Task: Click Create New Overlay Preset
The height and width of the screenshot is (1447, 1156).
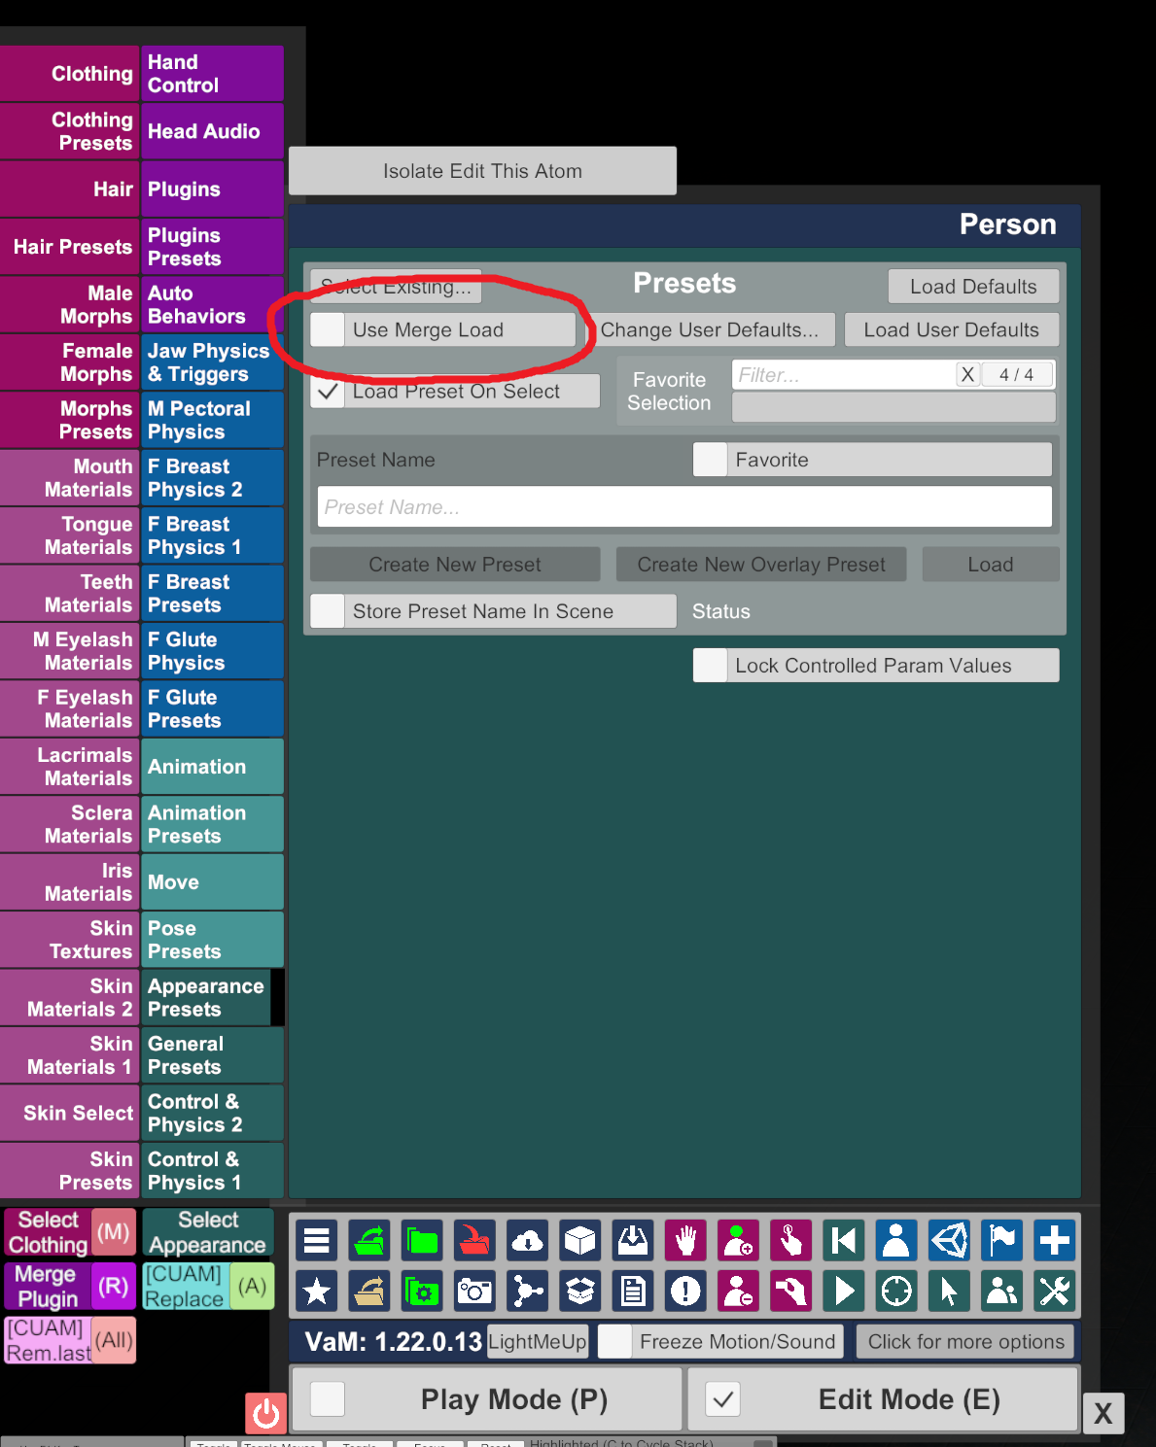Action: point(761,565)
